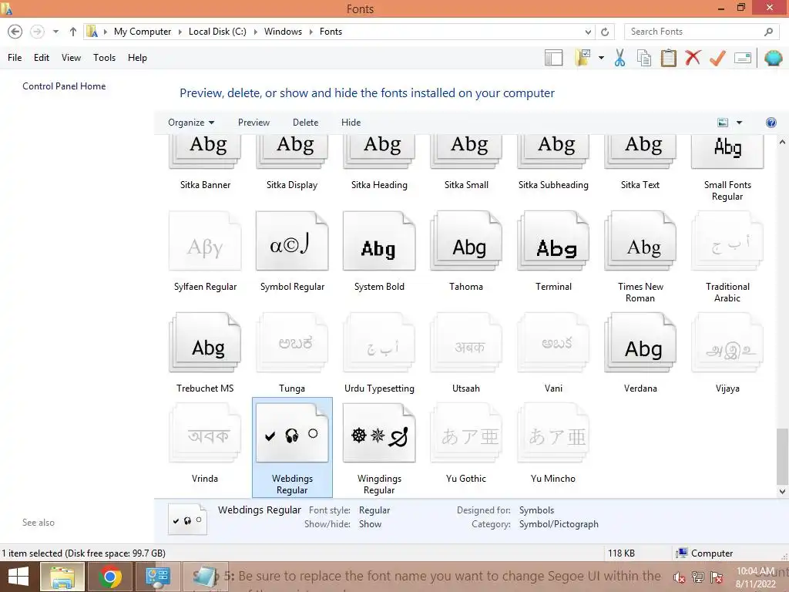Select the System Bold font

click(379, 251)
